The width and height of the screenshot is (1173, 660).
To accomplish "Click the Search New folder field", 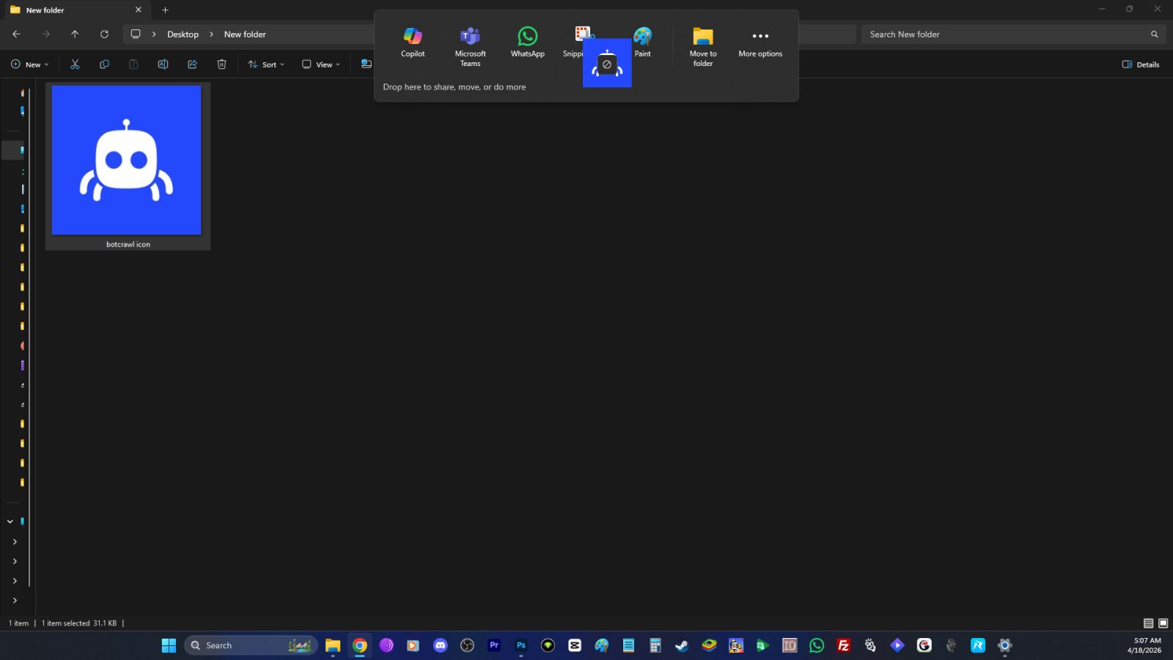I will click(x=1004, y=34).
